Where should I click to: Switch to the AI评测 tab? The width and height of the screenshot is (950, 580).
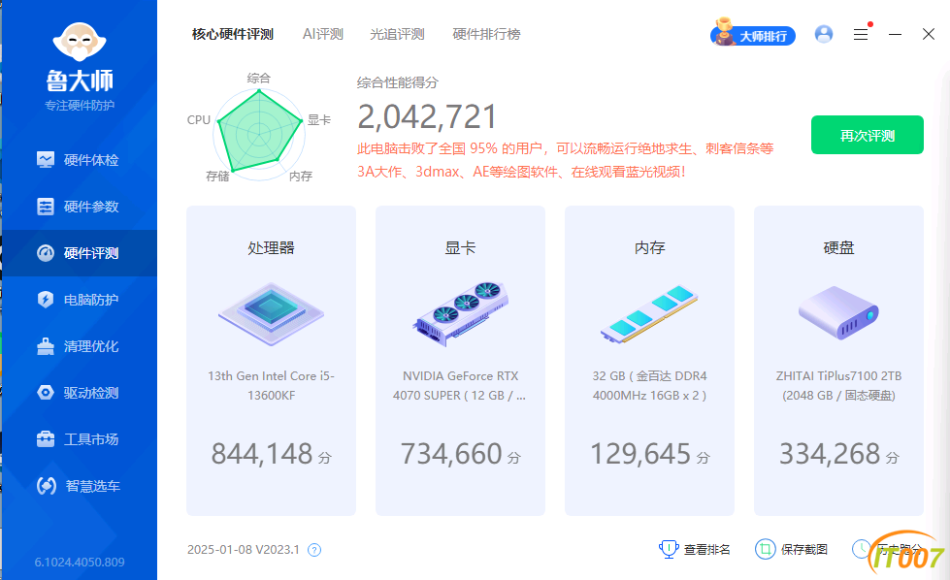323,35
